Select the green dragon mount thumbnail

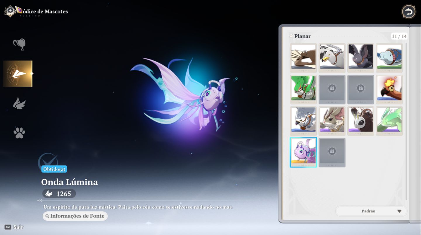coord(303,90)
